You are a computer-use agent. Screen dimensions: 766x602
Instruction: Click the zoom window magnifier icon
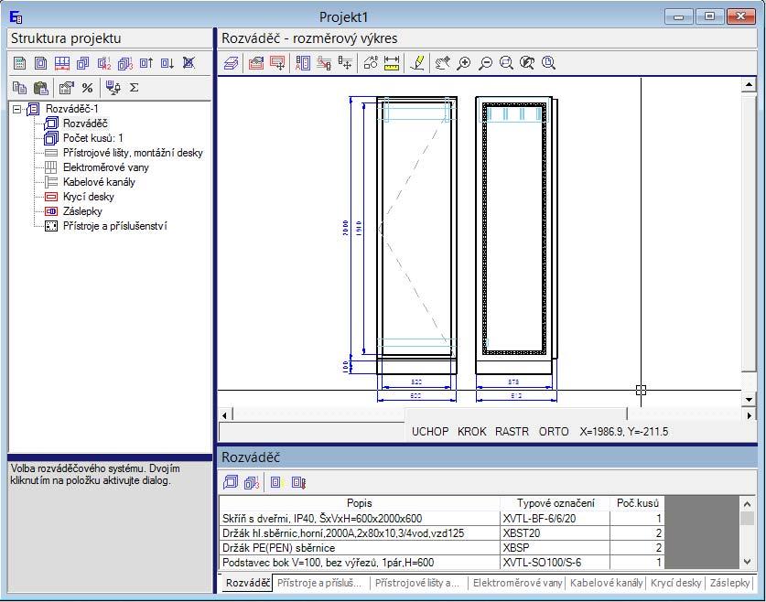[x=506, y=63]
